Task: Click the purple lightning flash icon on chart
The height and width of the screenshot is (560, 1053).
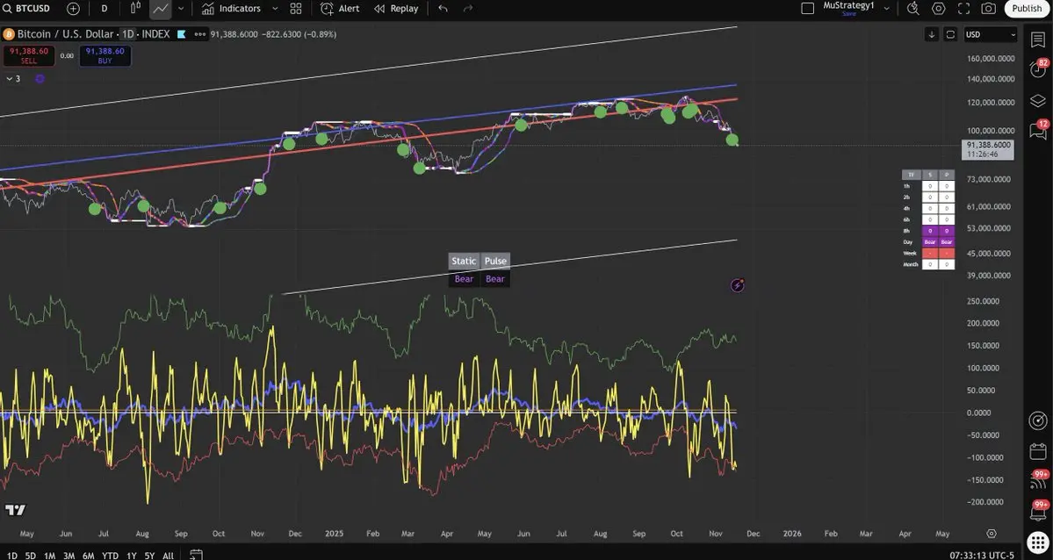Action: 738,286
